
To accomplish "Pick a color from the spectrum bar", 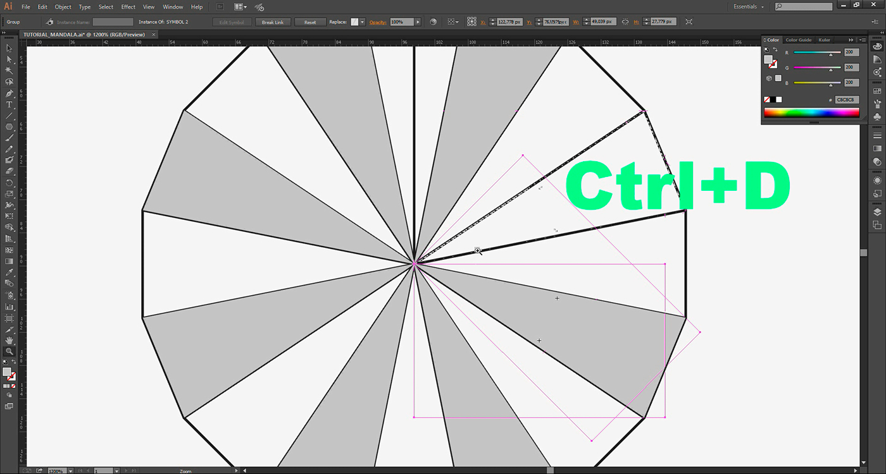I will coord(811,113).
